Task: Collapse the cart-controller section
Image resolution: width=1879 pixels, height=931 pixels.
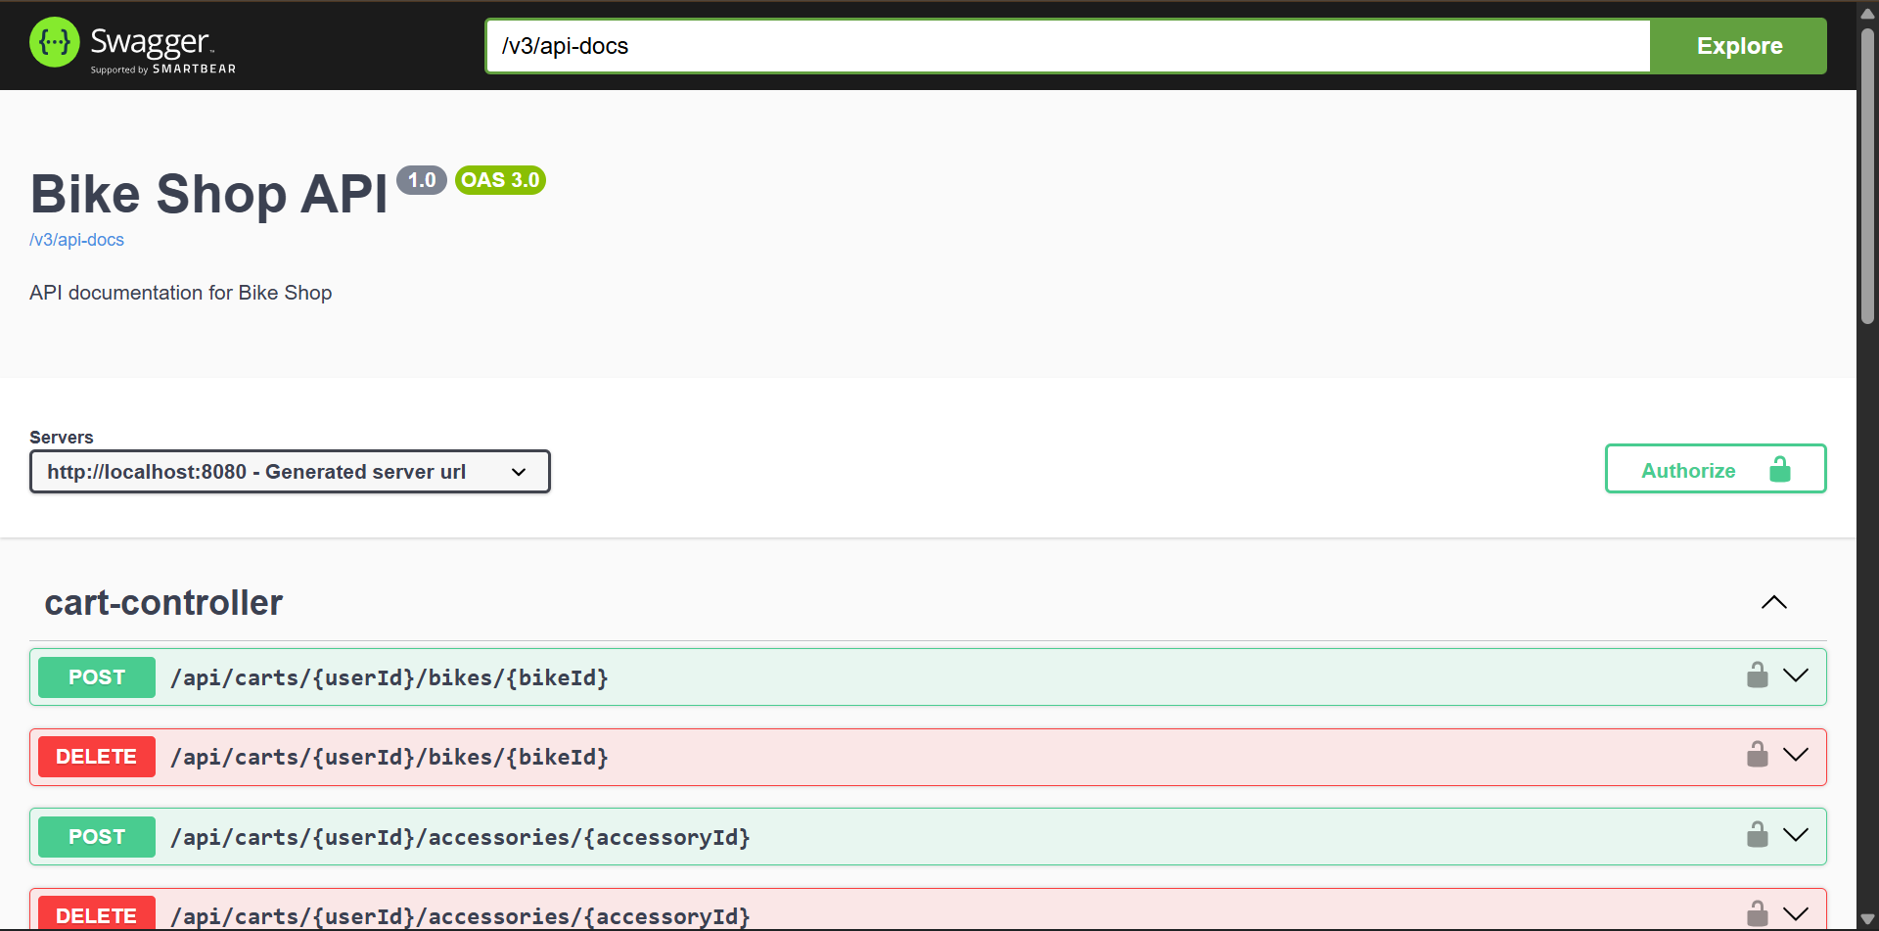Action: (x=1774, y=602)
